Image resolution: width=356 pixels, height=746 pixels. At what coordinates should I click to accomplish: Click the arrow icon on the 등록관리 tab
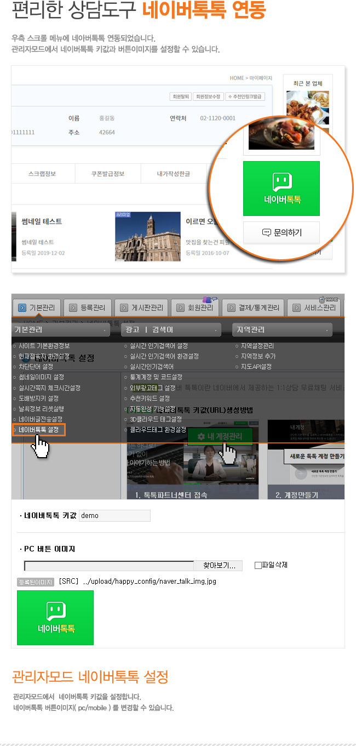click(x=72, y=308)
